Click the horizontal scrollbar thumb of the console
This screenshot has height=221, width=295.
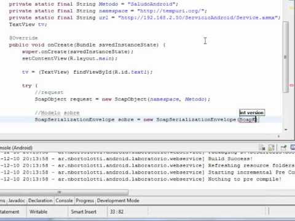[64, 192]
